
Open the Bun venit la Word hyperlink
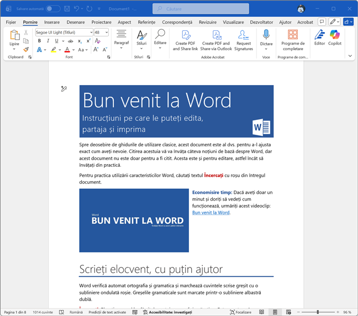[210, 213]
